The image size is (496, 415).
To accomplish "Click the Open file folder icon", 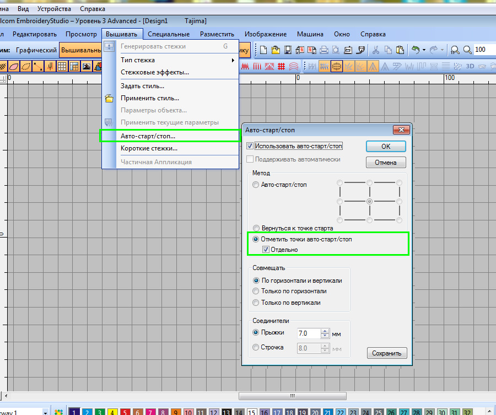I will [276, 50].
